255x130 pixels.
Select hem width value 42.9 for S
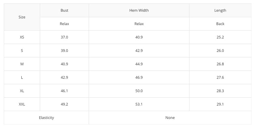point(139,50)
